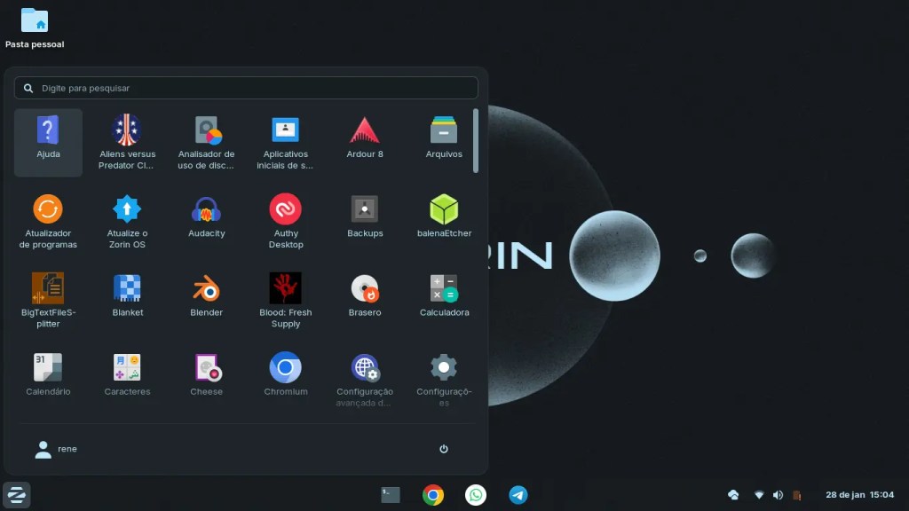Click the rene user account entry
This screenshot has width=909, height=511.
click(x=57, y=449)
